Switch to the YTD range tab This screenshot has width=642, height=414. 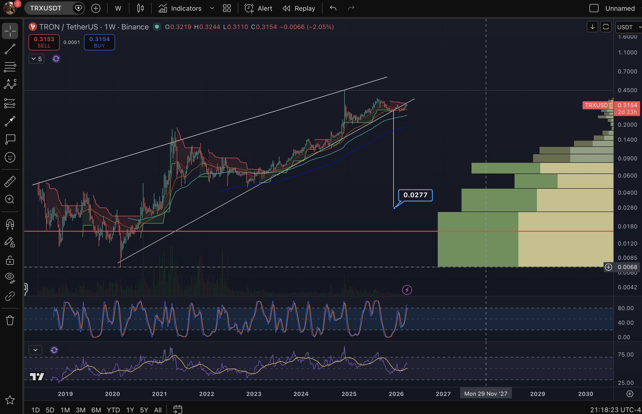tap(113, 410)
